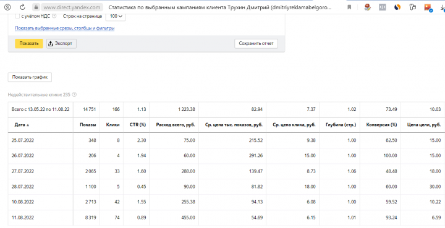This screenshot has height=228, width=445.
Task: Open the code brackets extension icon
Action: point(383,7)
